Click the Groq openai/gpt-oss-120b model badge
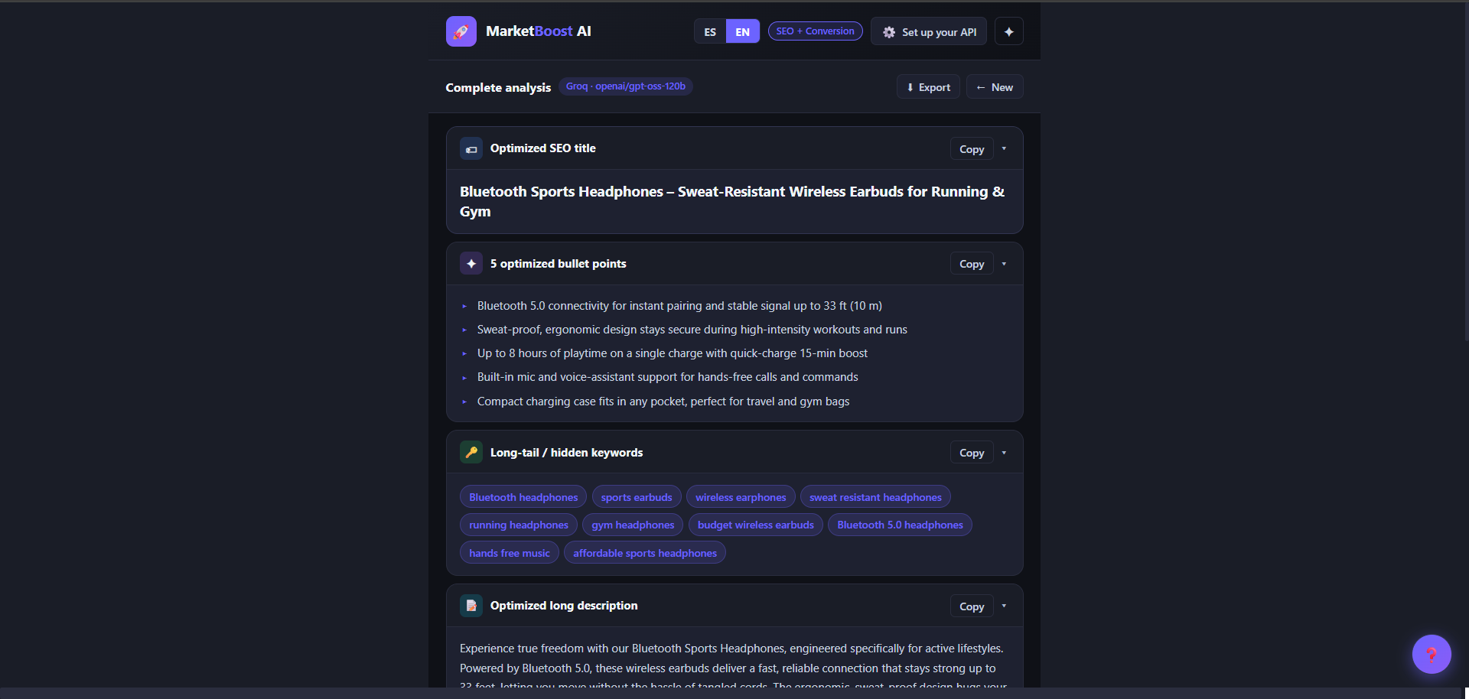Screen dimensions: 1469x699 pos(625,86)
